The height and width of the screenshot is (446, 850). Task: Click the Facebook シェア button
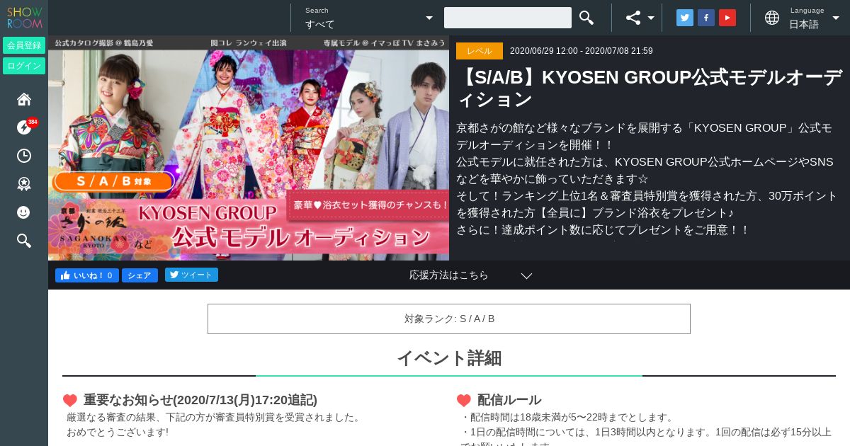(140, 275)
